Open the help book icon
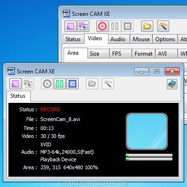This screenshot has width=187, height=187. coord(172,84)
